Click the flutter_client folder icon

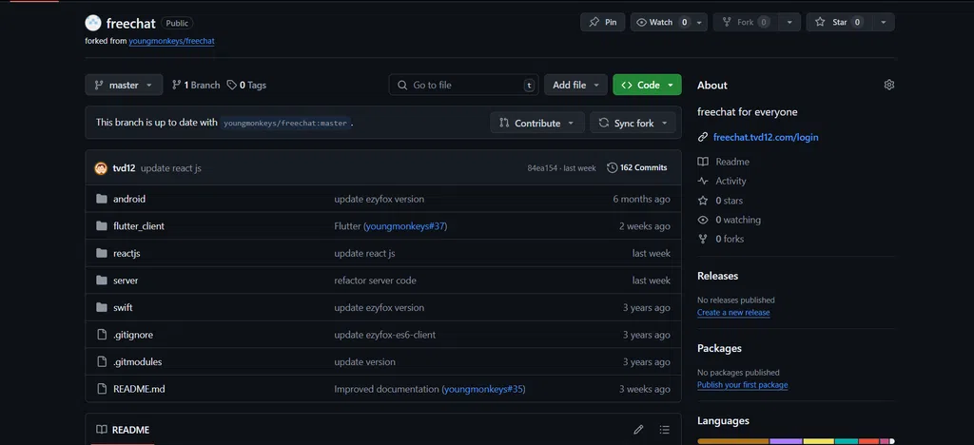[x=102, y=226]
